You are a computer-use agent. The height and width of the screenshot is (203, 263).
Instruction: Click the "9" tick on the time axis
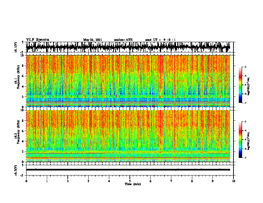point(213,181)
